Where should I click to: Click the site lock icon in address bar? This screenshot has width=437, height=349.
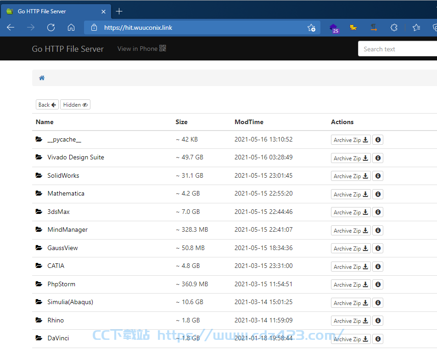tap(94, 27)
